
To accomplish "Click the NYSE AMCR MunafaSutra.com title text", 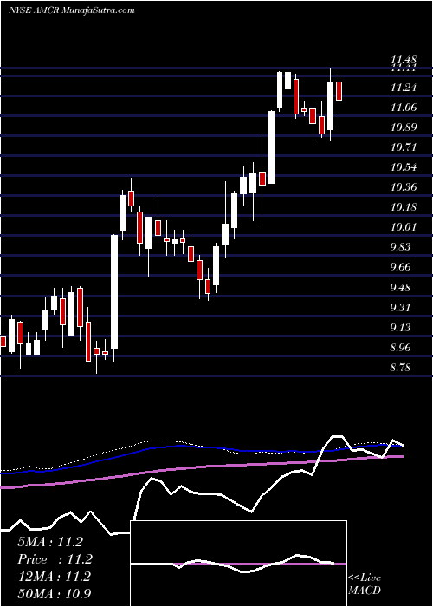I will point(71,10).
